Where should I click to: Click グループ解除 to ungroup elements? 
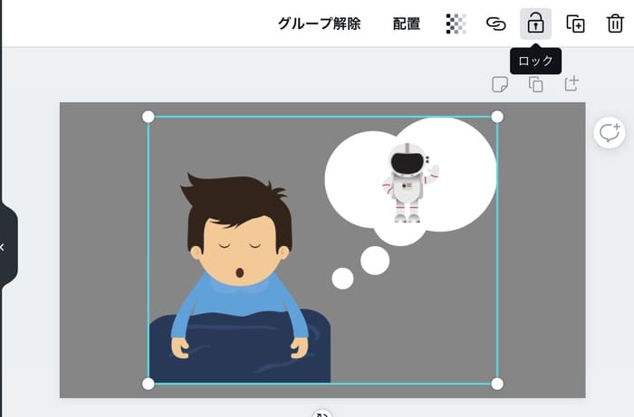[x=319, y=24]
